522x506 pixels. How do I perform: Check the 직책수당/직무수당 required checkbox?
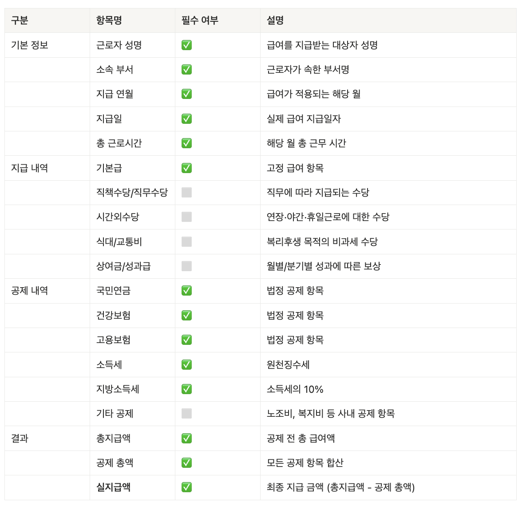[x=186, y=193]
